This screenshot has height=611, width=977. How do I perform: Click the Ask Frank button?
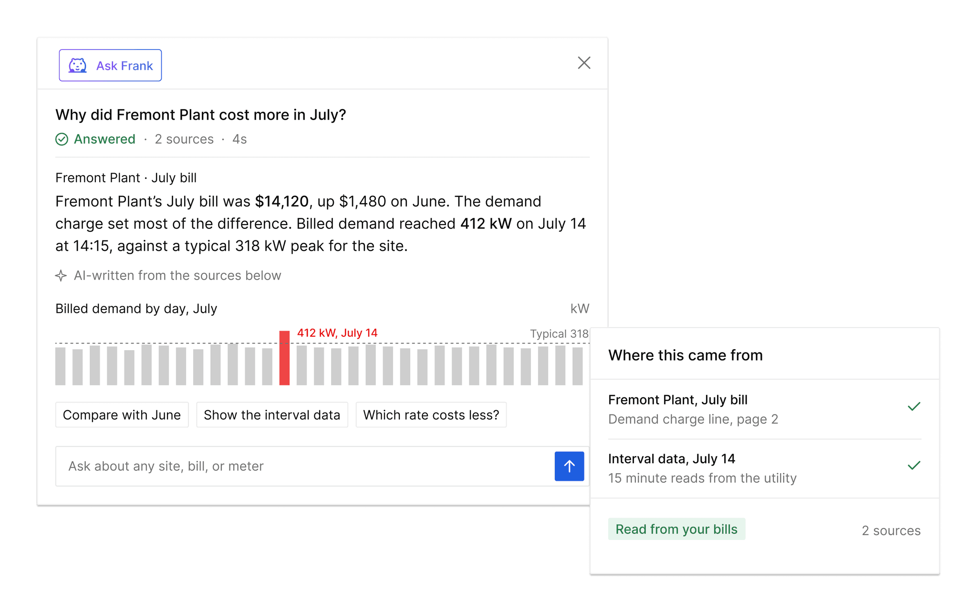point(110,65)
